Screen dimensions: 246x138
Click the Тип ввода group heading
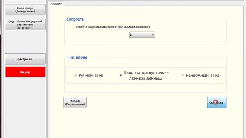click(x=77, y=57)
